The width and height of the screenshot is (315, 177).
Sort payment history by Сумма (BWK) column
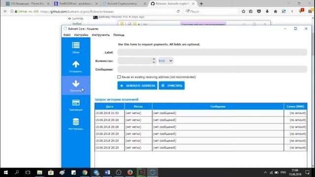point(295,106)
